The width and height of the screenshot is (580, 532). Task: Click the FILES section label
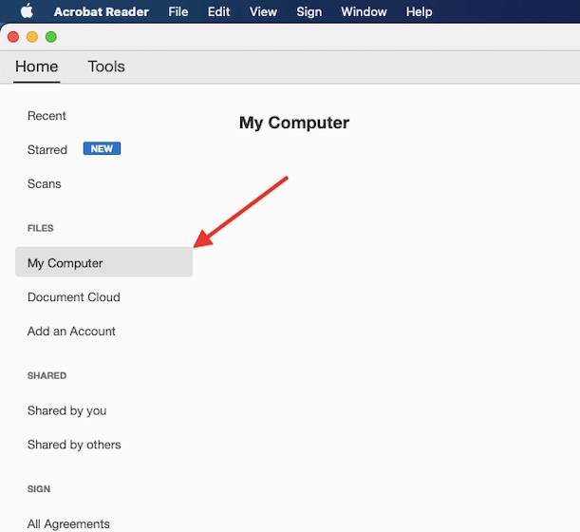40,228
